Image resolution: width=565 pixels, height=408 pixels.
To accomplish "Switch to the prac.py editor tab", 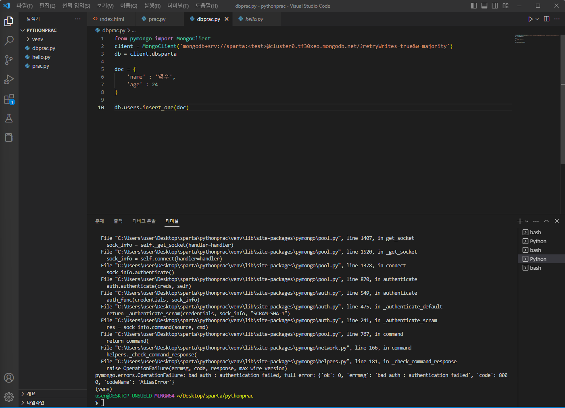I will [160, 19].
